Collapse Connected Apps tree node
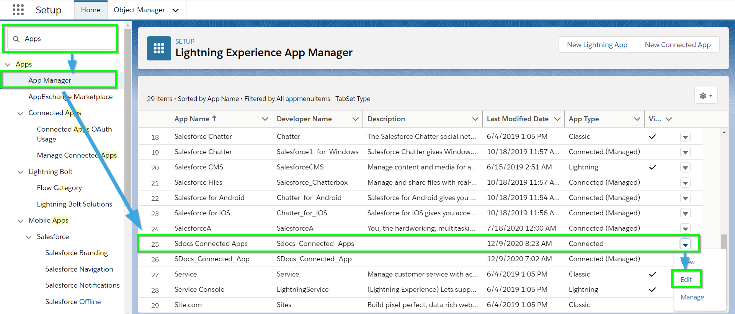 coord(20,113)
